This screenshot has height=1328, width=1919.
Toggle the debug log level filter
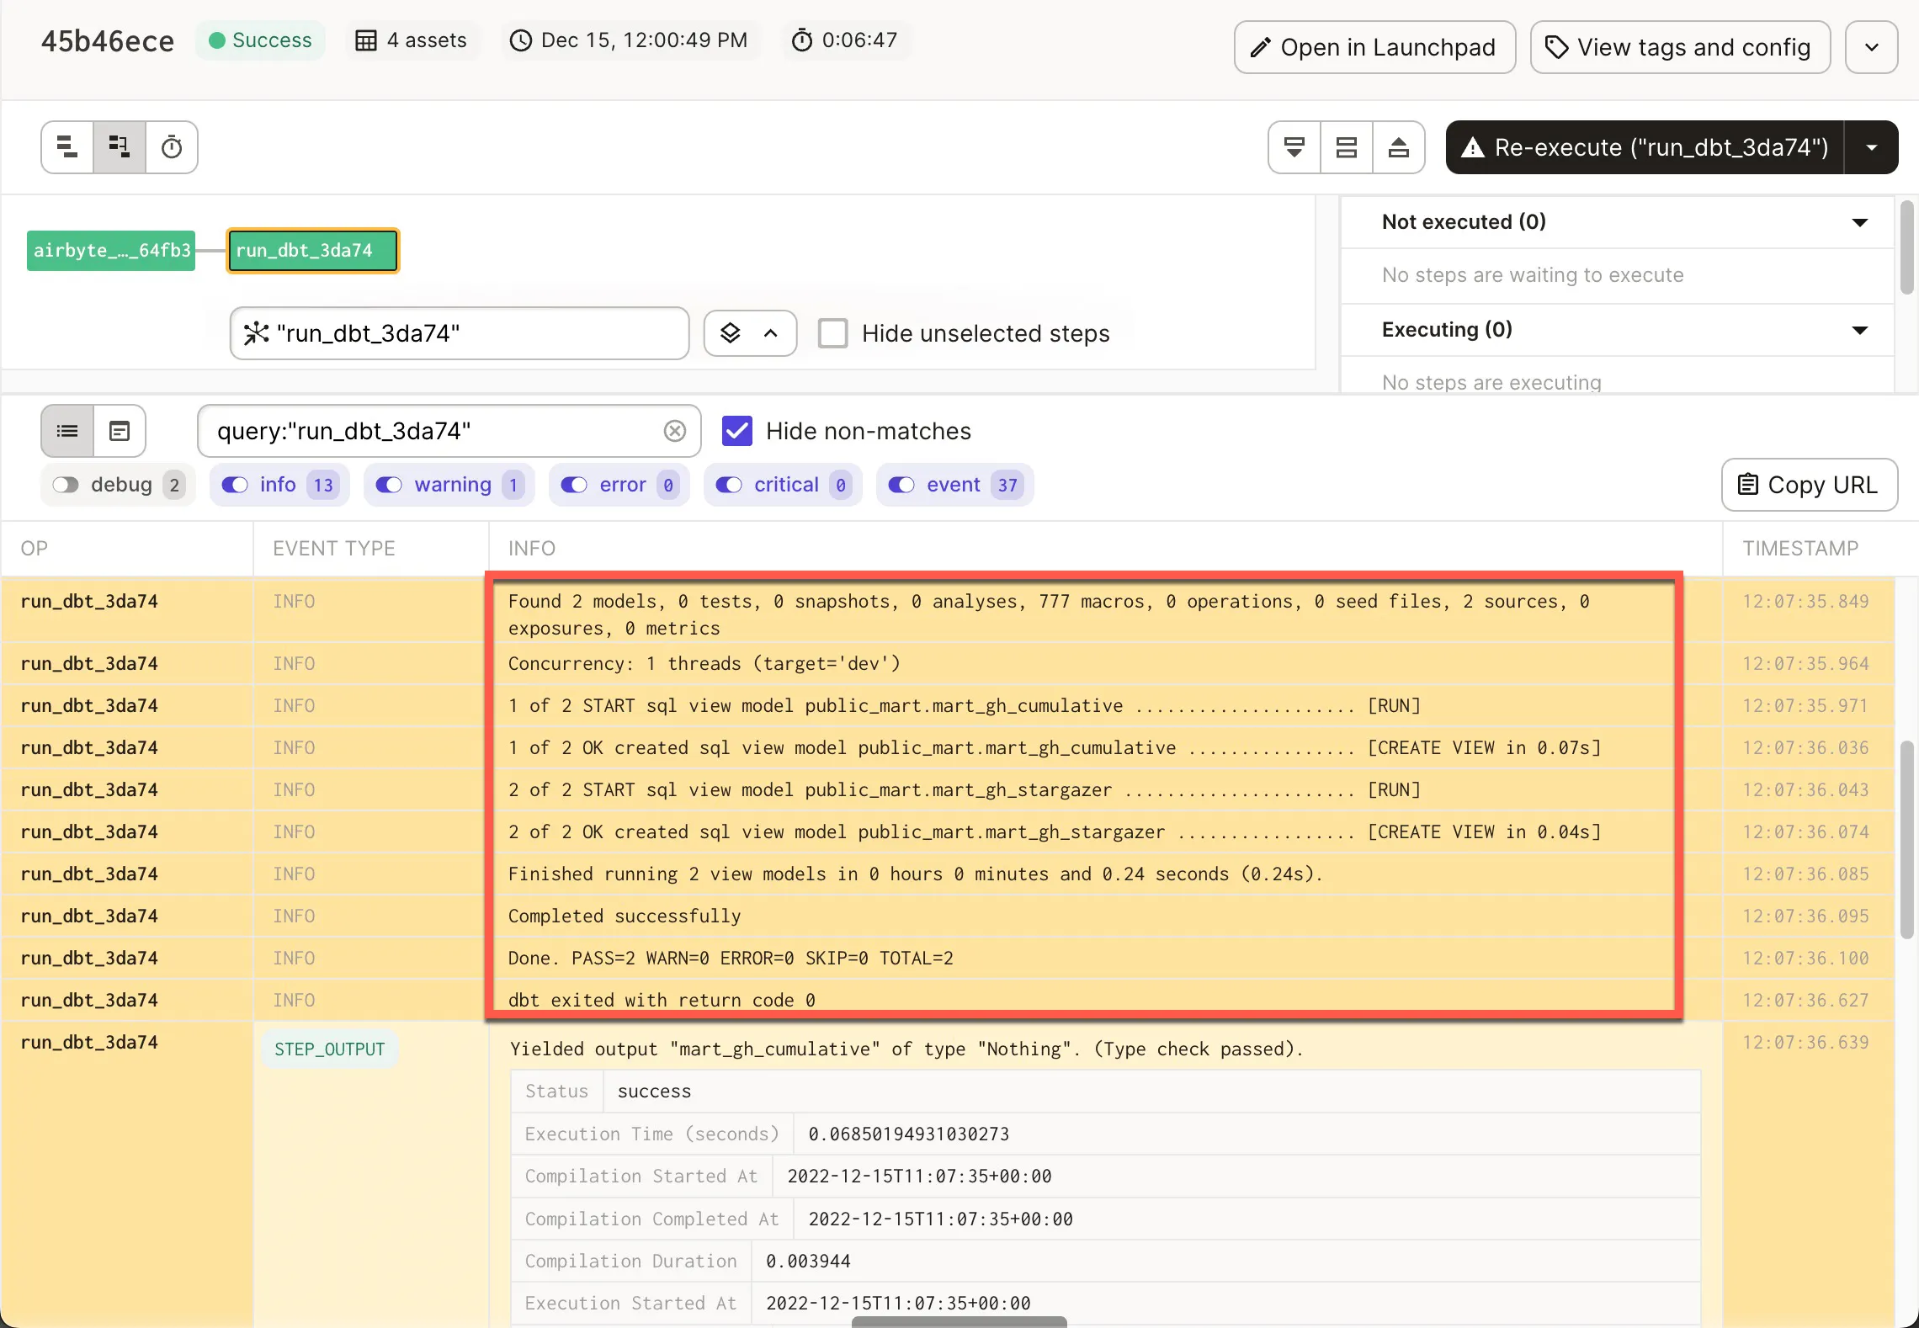66,485
